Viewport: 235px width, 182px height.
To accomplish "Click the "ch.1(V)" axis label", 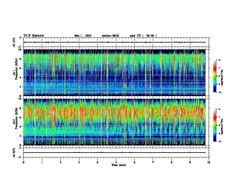I will point(14,42).
